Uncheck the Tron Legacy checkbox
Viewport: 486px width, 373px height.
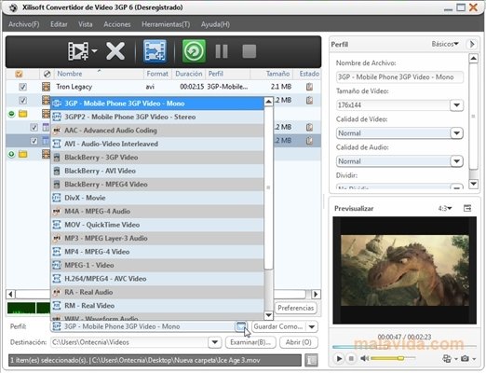[22, 87]
